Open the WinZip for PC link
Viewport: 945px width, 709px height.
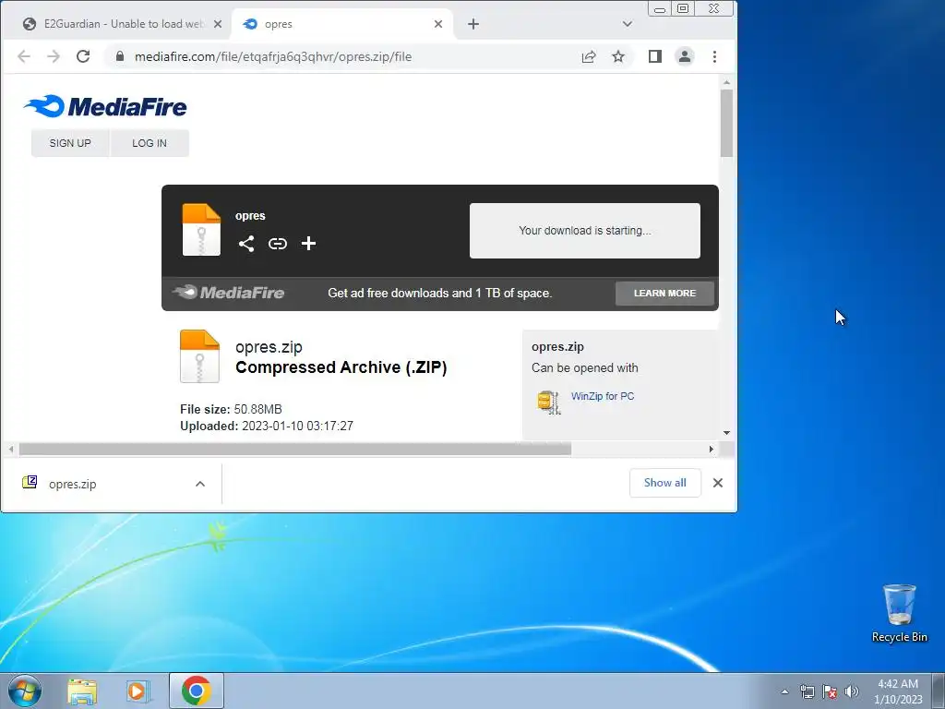(x=603, y=396)
